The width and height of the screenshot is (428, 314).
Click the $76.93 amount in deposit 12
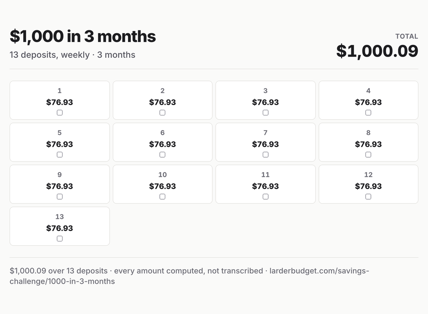click(x=368, y=186)
